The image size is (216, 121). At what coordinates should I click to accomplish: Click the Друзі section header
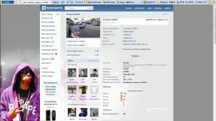(x=83, y=61)
